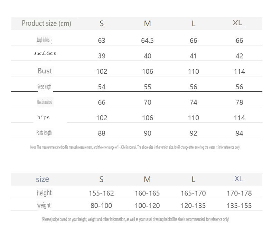Click the "size" header in lower table
273x233 pixels.
click(43, 179)
